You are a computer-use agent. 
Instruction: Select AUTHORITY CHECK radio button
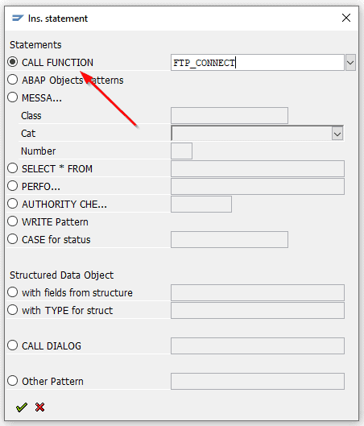(x=13, y=204)
